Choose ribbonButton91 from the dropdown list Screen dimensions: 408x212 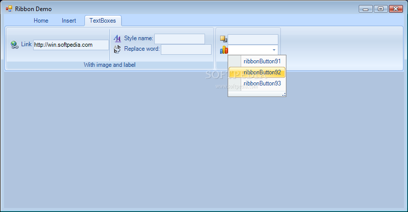pyautogui.click(x=257, y=61)
